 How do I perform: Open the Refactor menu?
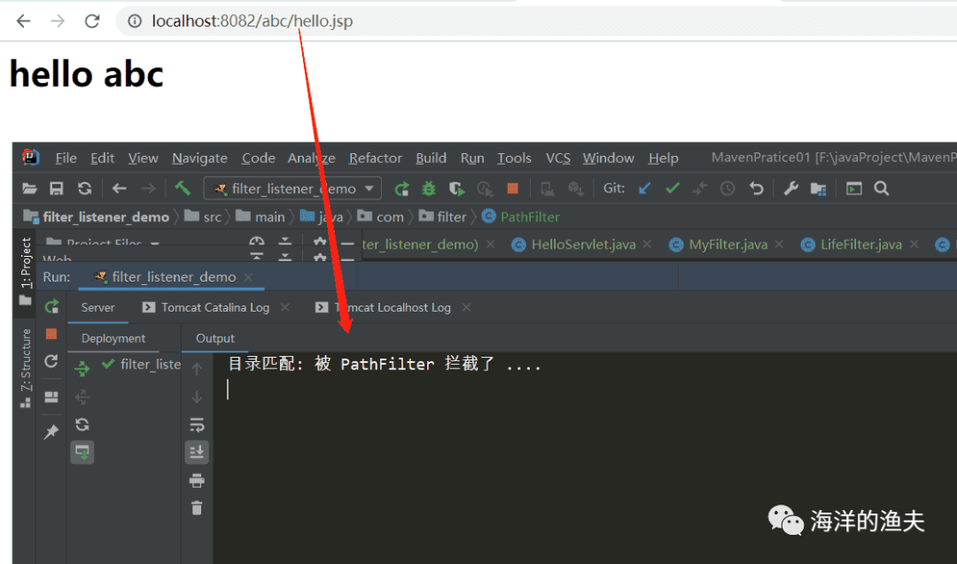tap(376, 158)
